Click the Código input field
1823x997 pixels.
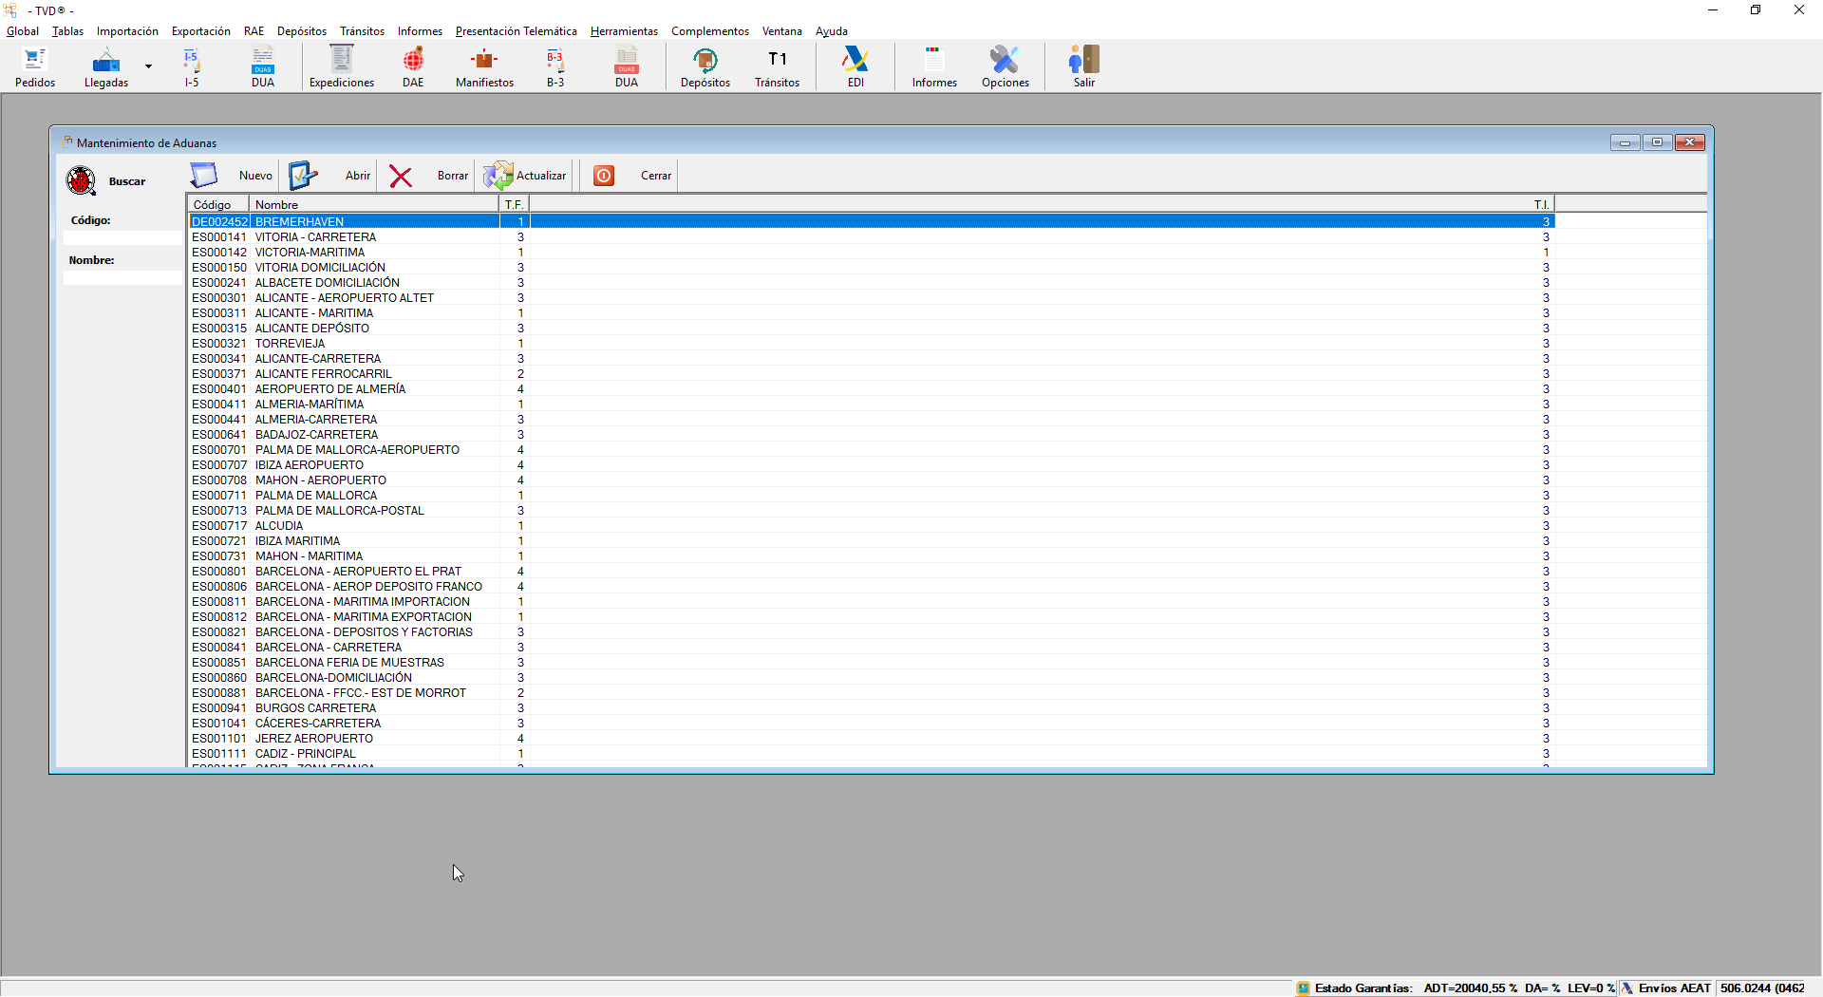coord(122,238)
